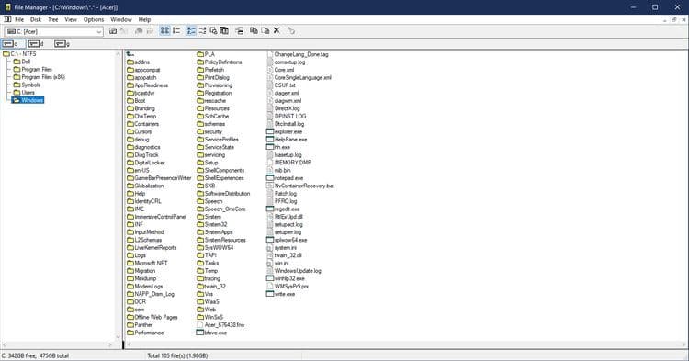Select the SysWOW64 folder icon

tap(200, 248)
